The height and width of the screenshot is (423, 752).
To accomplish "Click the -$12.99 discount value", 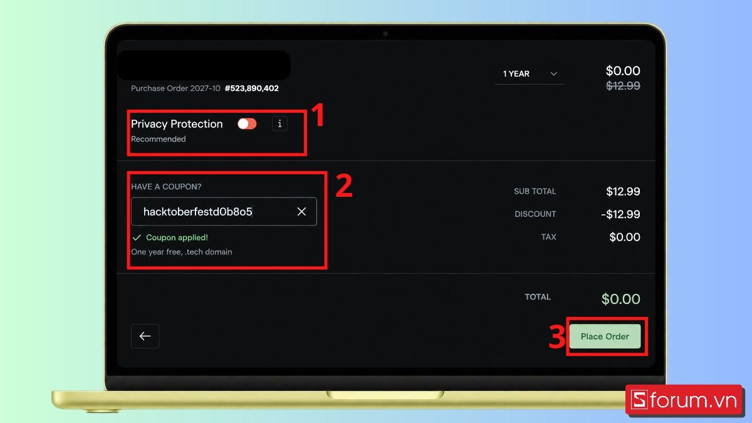I will point(620,214).
